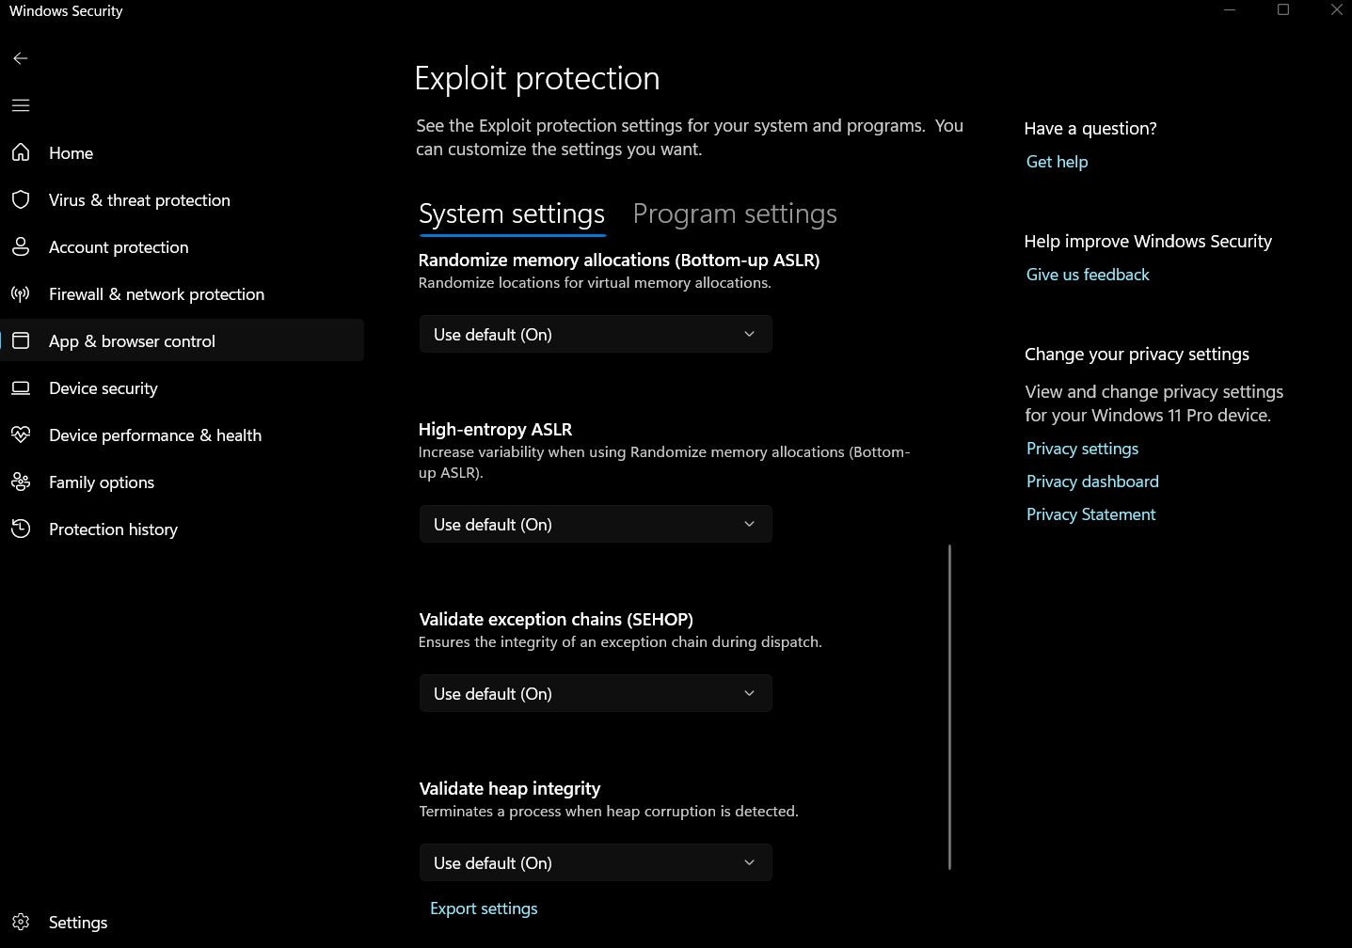Click the App & browser control window icon

point(21,340)
